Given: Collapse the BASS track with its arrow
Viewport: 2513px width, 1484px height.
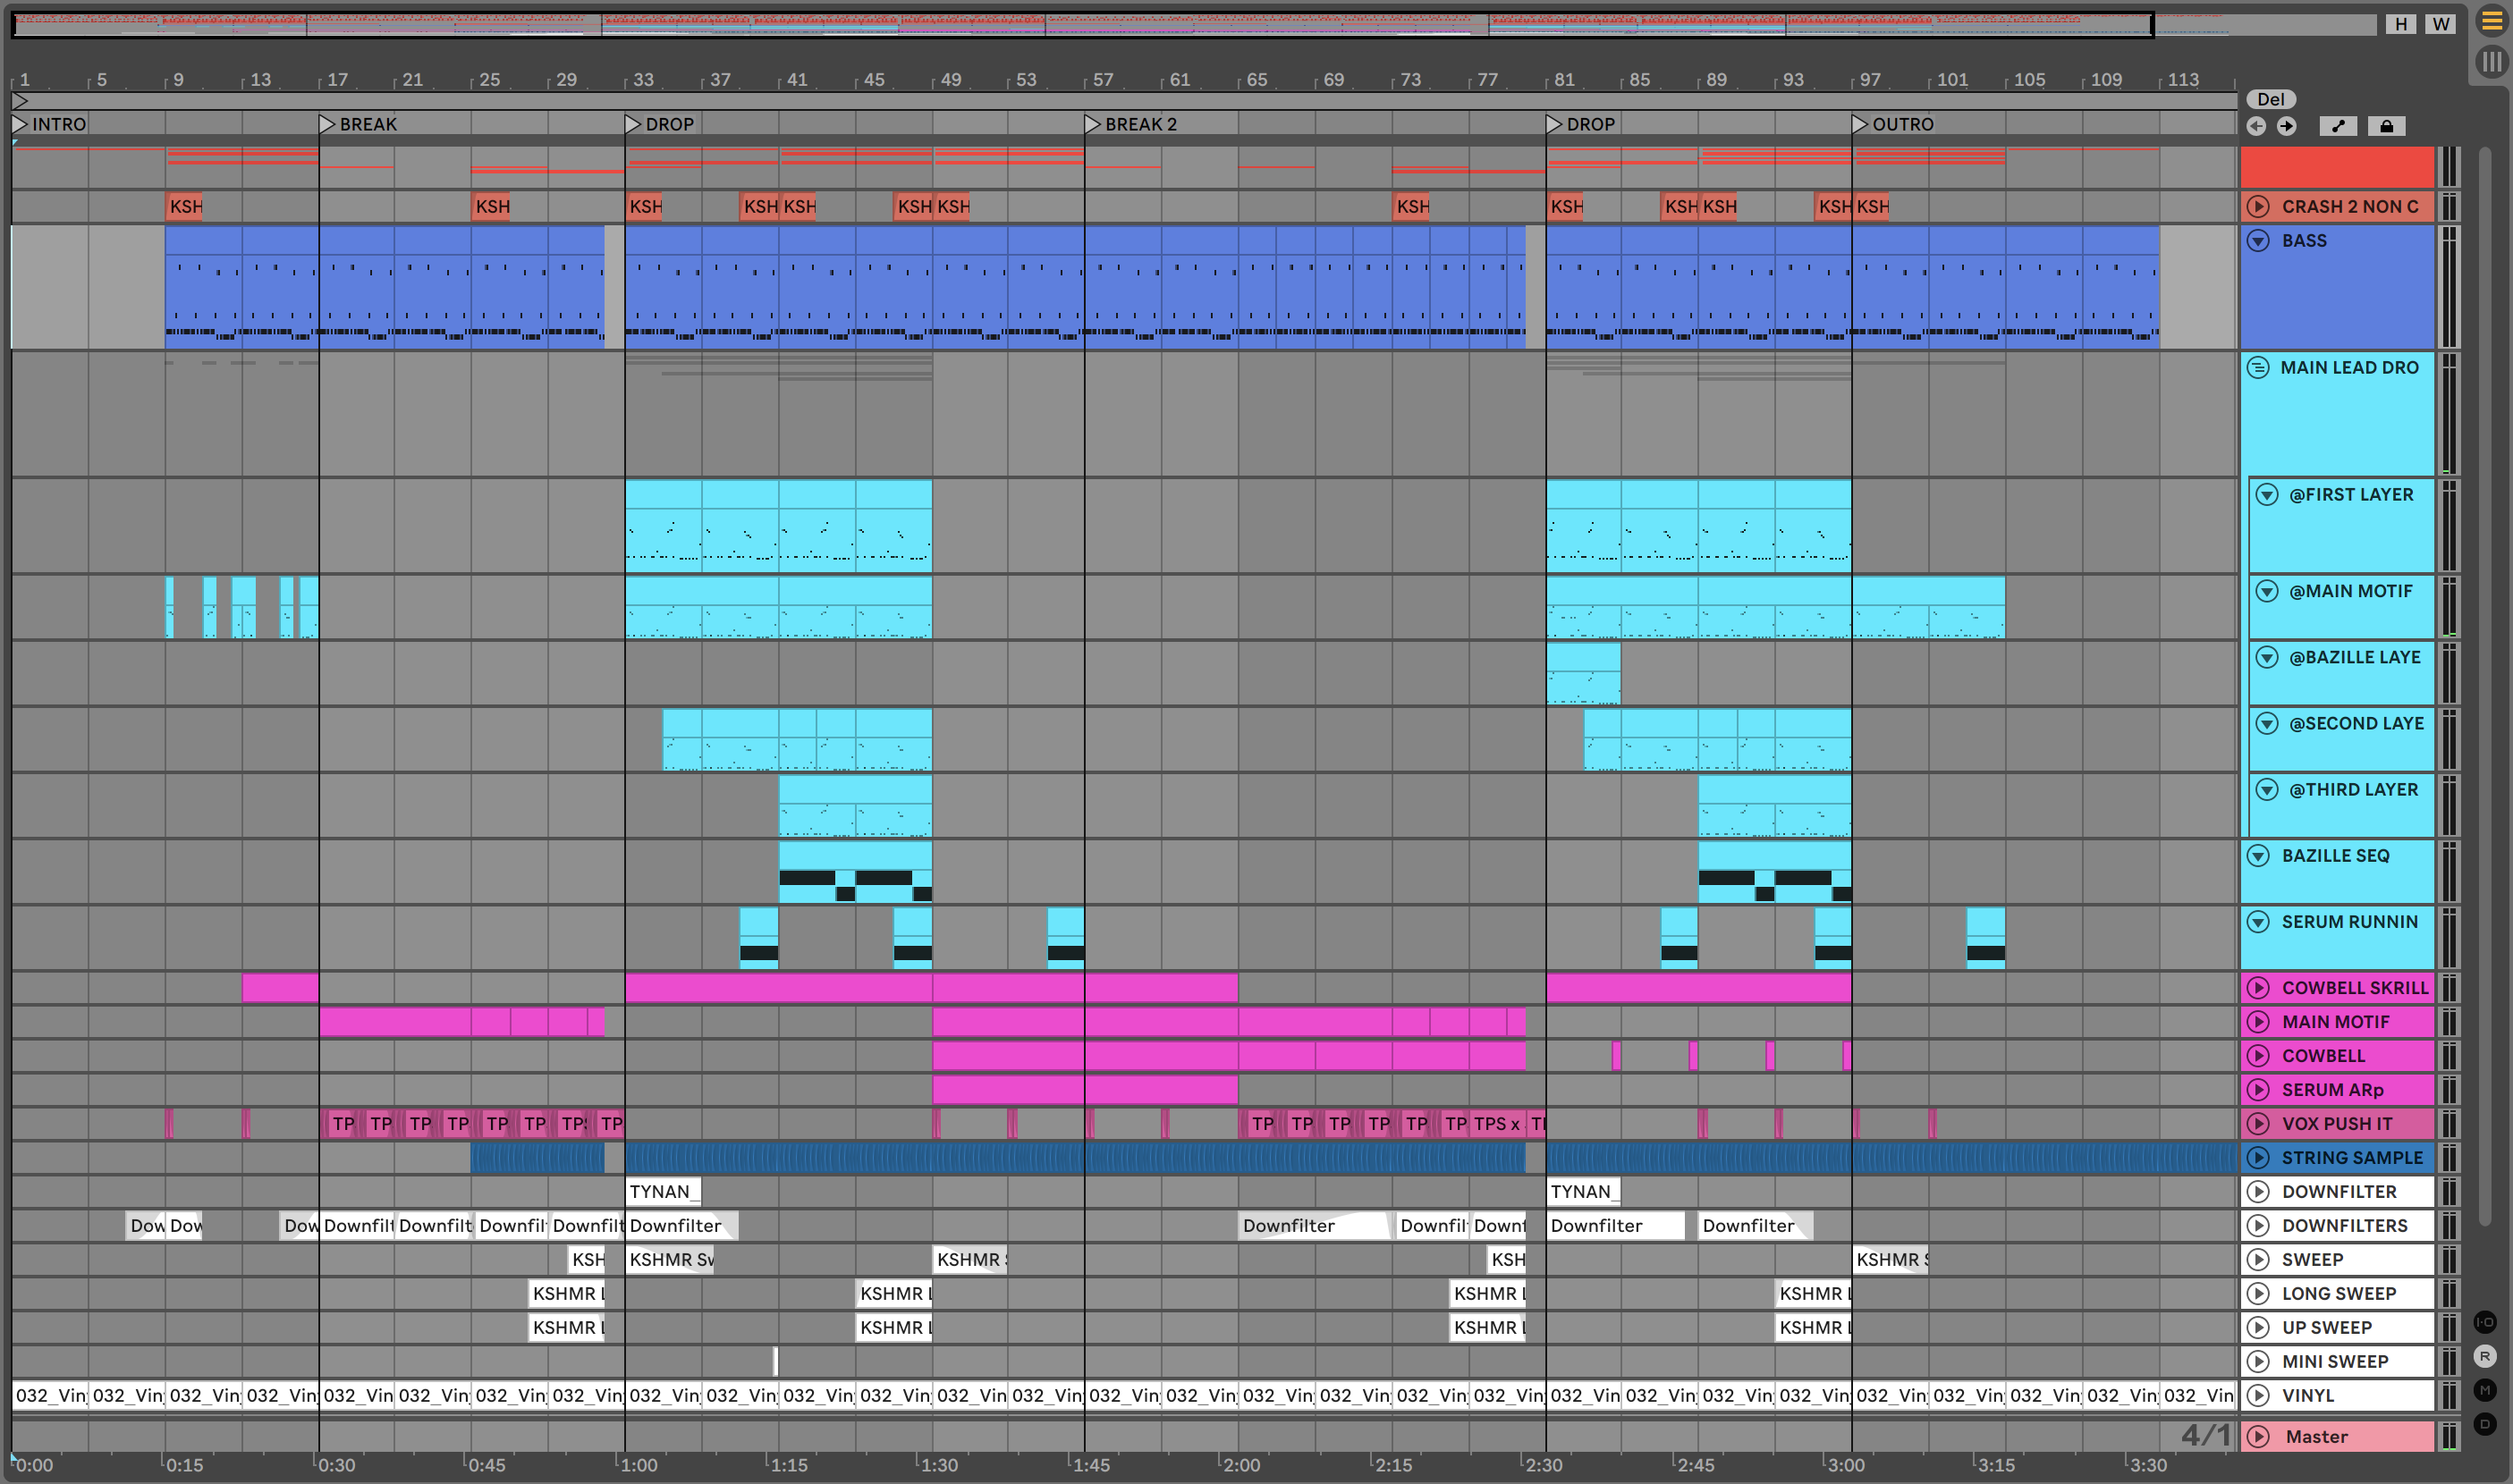Looking at the screenshot, I should pos(2258,241).
